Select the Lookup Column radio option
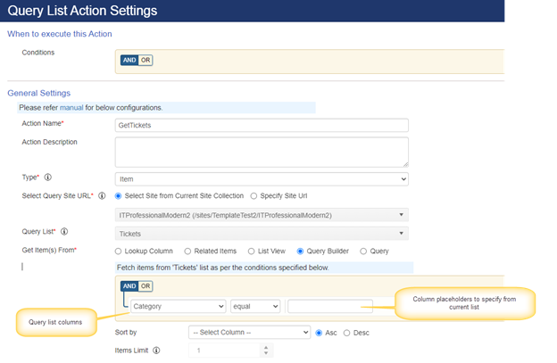This screenshot has width=557, height=363. (x=119, y=252)
